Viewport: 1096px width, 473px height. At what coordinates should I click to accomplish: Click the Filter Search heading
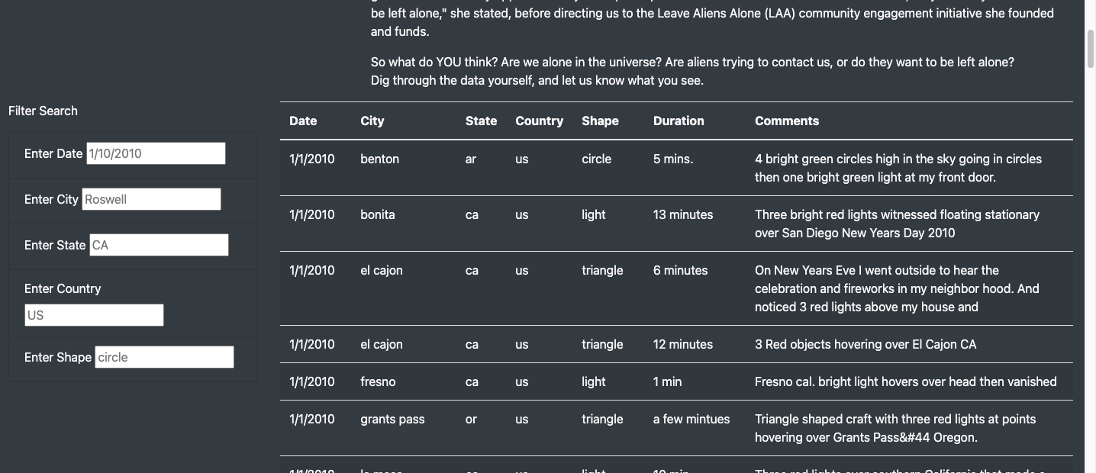[x=43, y=111]
